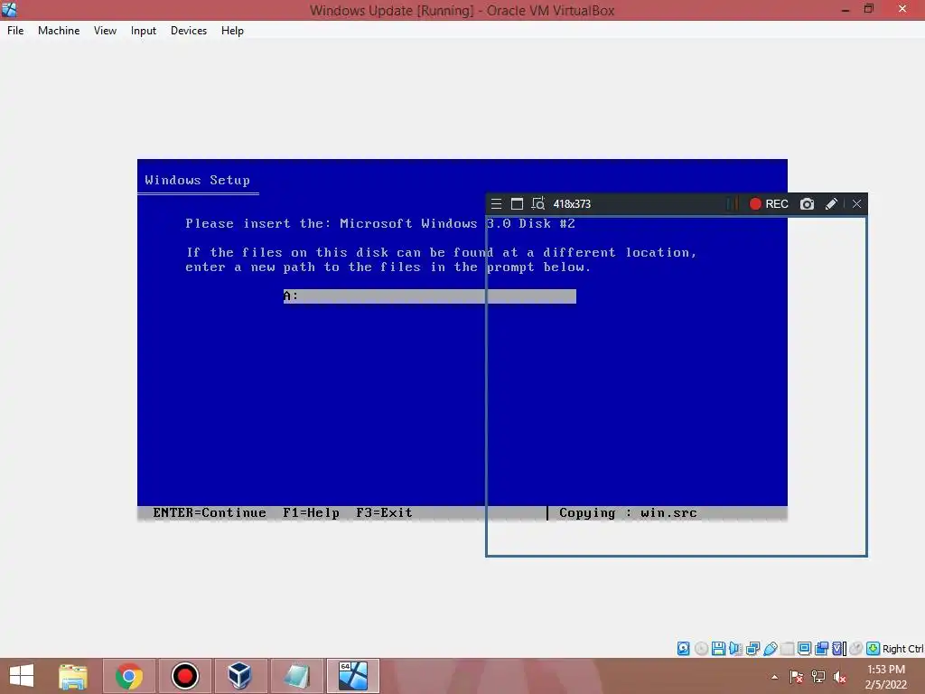Click the muted volume tray icon
The height and width of the screenshot is (694, 925).
[839, 677]
